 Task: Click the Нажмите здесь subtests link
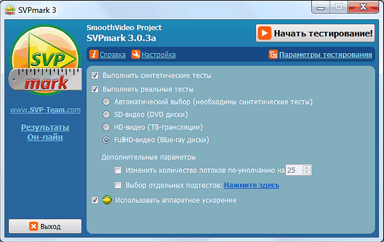252,185
